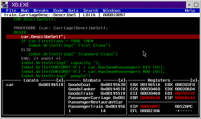Click the XD.EXE system menu icon
This screenshot has height=119, width=201.
coord(5,5)
